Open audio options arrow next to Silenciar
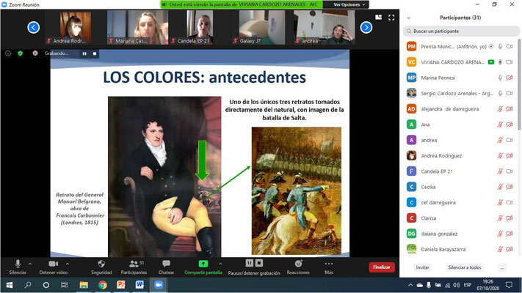Screen dimensions: 522x293 30,264
